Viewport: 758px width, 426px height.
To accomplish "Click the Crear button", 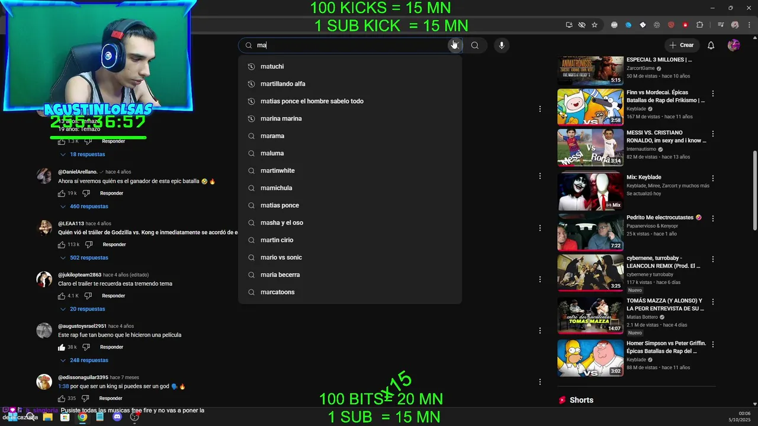I will [681, 45].
